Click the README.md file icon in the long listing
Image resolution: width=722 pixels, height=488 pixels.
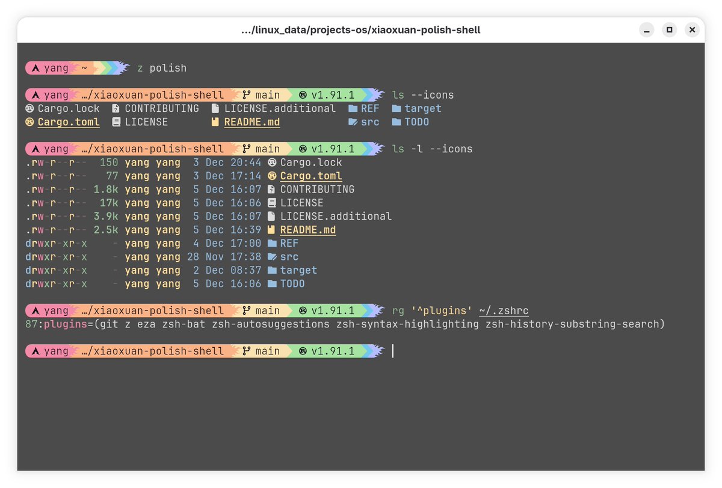coord(272,230)
